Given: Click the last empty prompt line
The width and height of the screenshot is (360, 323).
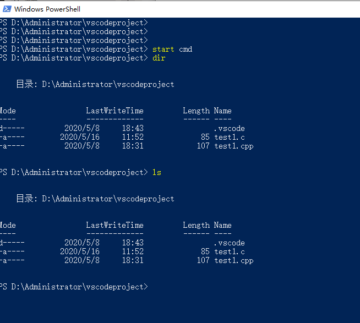Looking at the screenshot, I should [74, 287].
